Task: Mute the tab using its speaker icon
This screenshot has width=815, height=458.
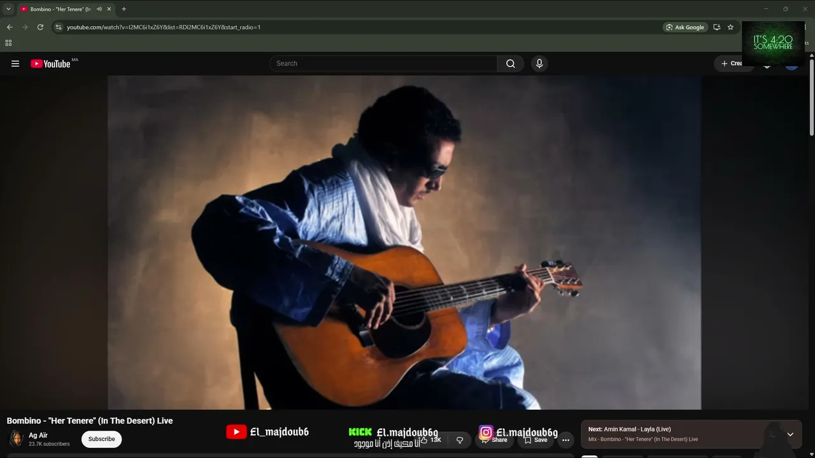Action: point(99,9)
